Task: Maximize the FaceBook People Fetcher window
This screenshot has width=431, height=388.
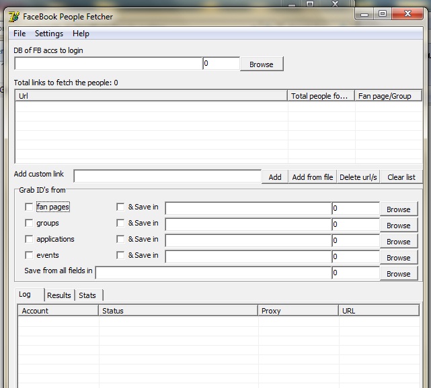Action: 383,13
